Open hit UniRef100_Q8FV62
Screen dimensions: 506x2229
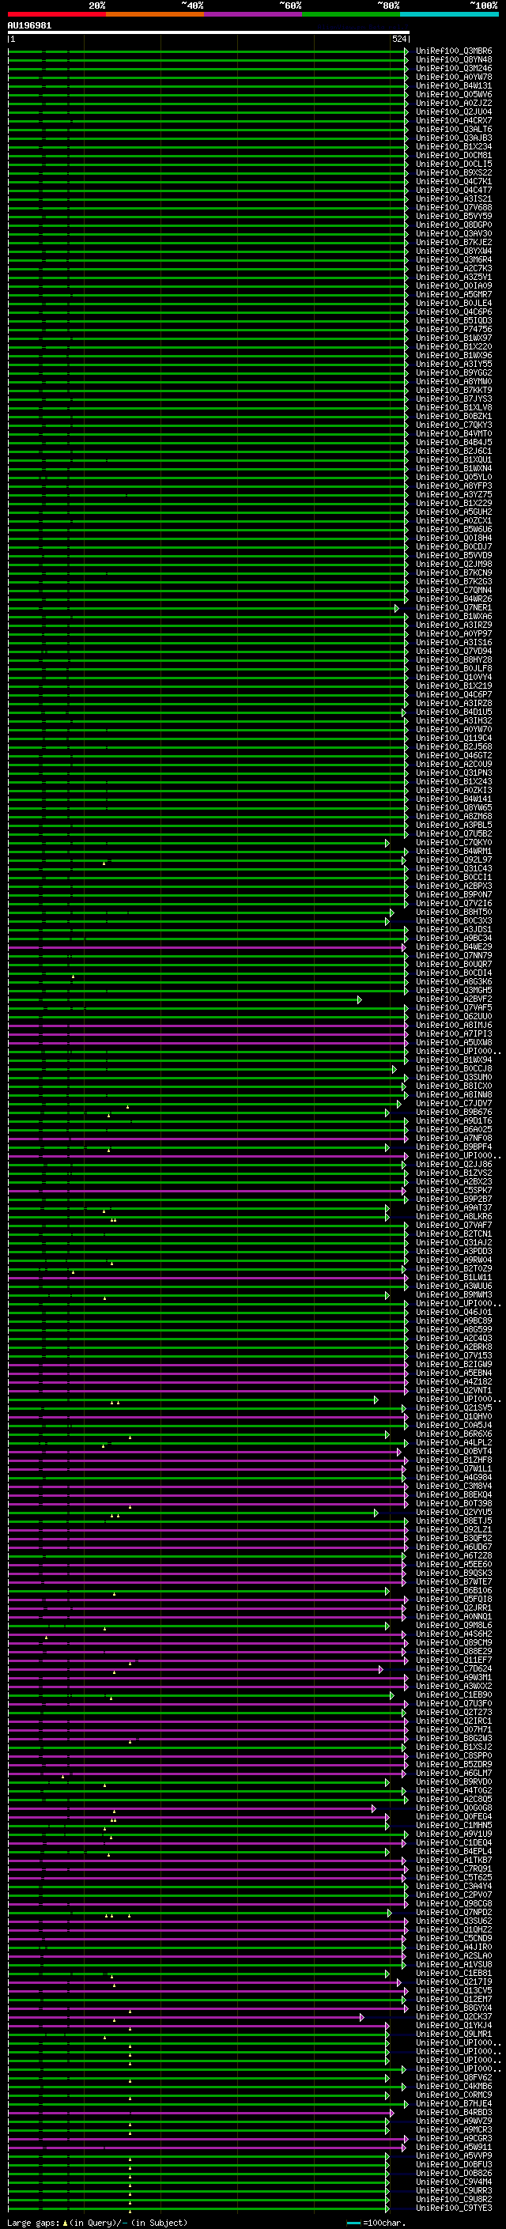454,2077
